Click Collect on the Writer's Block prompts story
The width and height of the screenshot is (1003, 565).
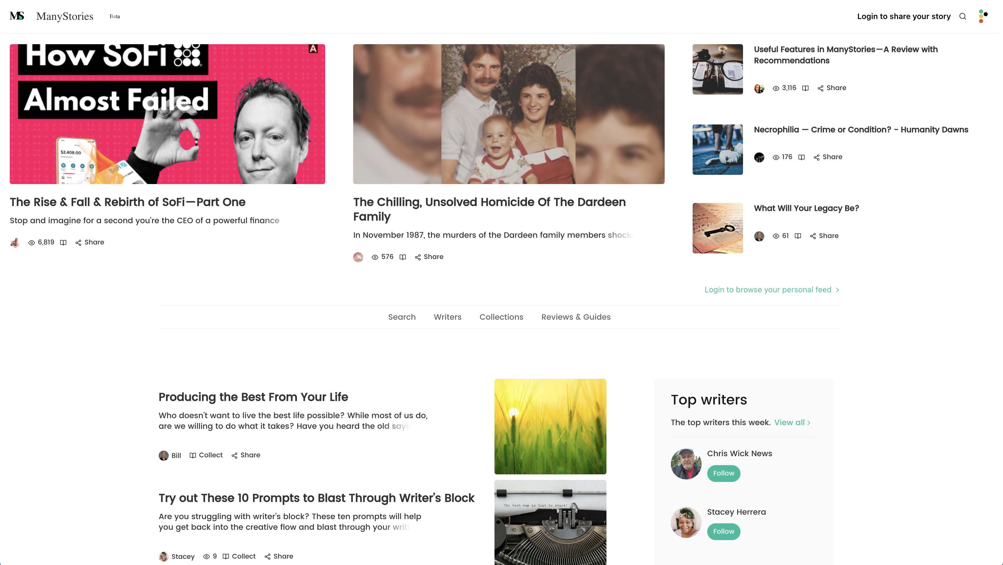coord(239,556)
